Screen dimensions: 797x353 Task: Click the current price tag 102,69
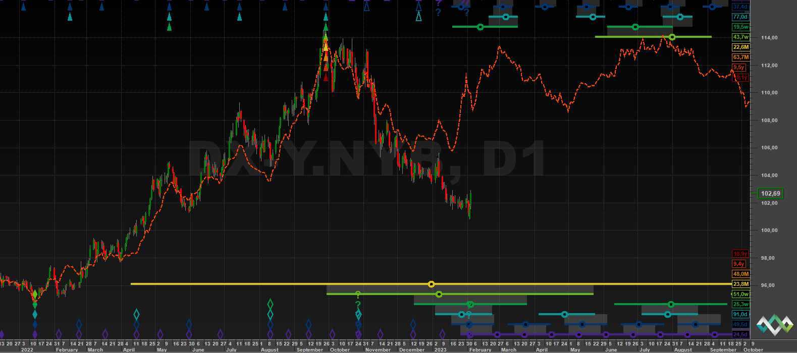[770, 193]
